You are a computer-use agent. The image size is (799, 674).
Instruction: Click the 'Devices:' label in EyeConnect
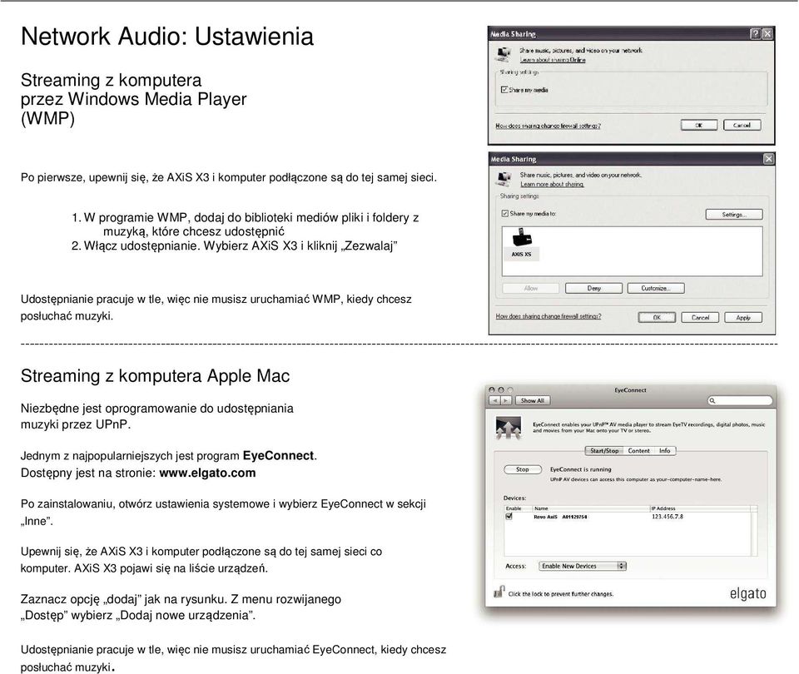[x=514, y=498]
